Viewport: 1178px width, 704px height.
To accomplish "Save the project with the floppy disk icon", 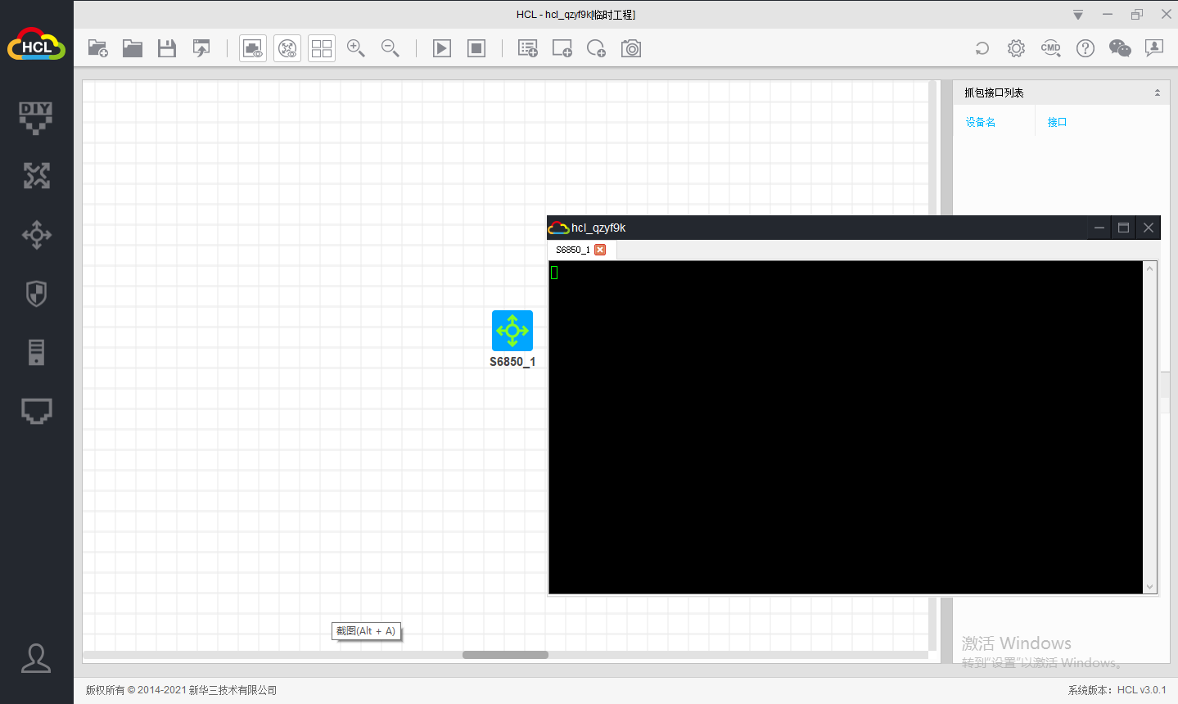I will coord(167,48).
